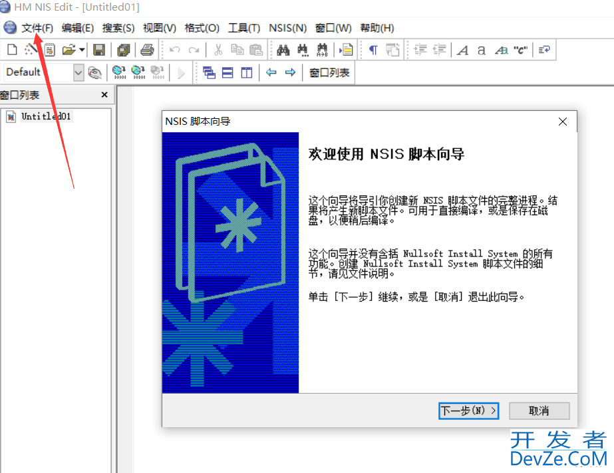
Task: Open file with folder icon
Action: (69, 50)
